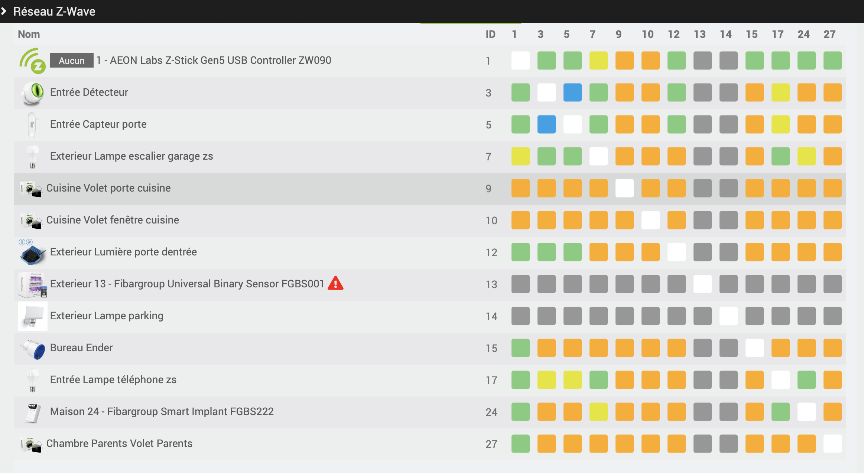The height and width of the screenshot is (473, 864).
Task: Click the red warning triangle on device 13
Action: tap(335, 283)
